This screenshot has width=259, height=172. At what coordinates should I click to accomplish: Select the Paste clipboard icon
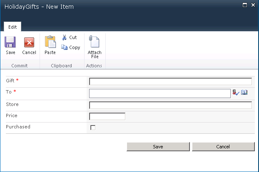tap(50, 42)
